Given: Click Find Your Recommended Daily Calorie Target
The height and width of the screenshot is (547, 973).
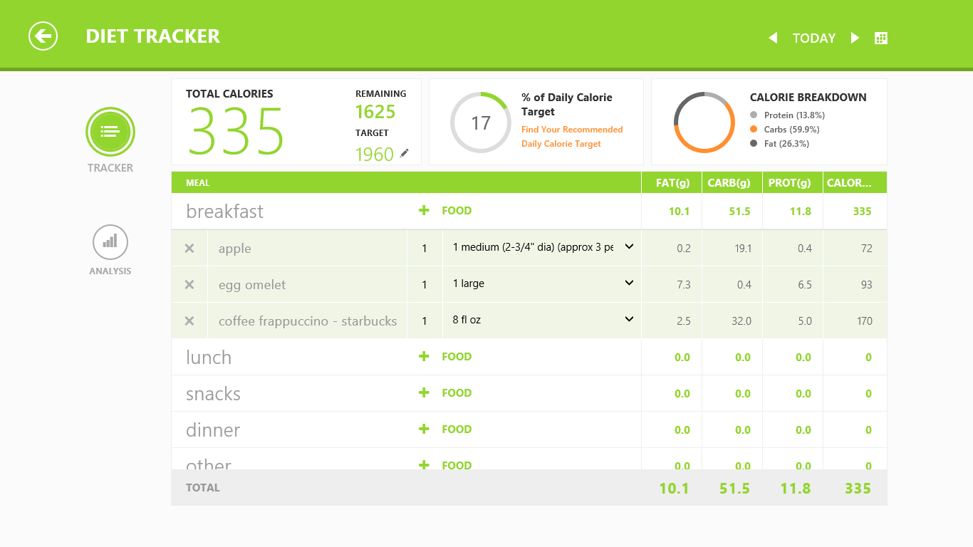Looking at the screenshot, I should pos(572,137).
